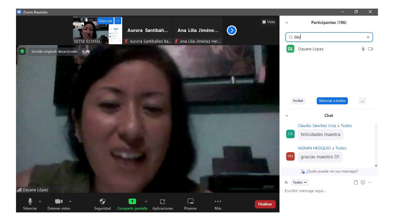Click YH avatar in chat

(290, 156)
